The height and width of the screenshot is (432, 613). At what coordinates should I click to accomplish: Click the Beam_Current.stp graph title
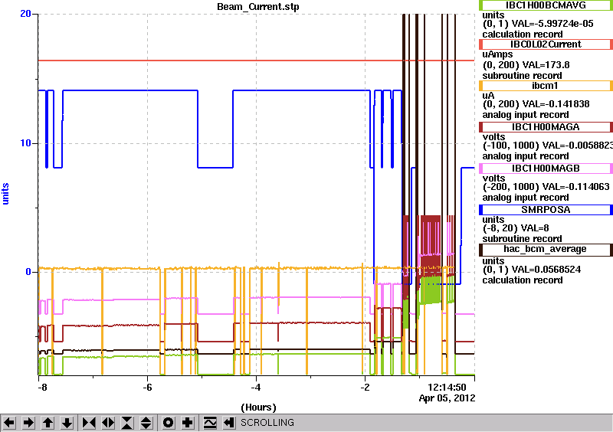pyautogui.click(x=258, y=7)
